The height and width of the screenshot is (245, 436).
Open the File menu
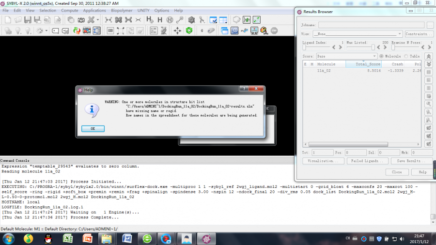[x=5, y=10]
